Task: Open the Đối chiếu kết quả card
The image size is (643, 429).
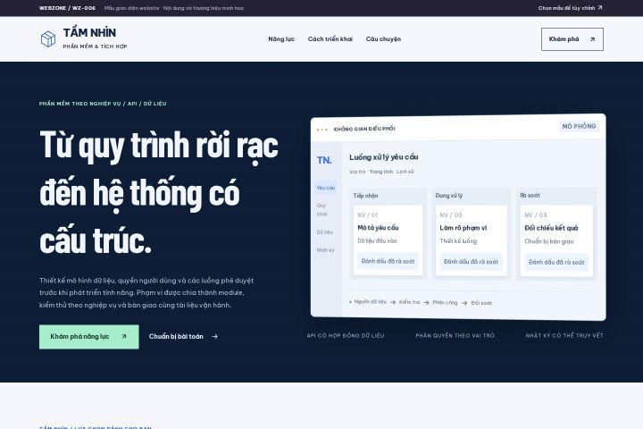Action: [x=556, y=240]
